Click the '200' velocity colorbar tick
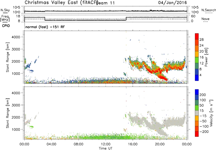This screenshot has width=216, height=150. pyautogui.click(x=203, y=95)
